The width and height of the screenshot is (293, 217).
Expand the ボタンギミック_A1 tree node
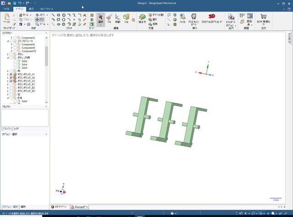(x=8, y=74)
